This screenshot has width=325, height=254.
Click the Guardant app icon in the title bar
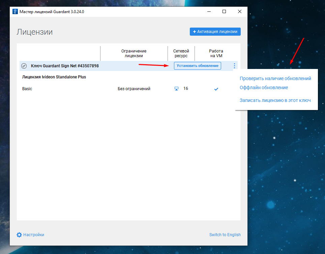[x=15, y=11]
